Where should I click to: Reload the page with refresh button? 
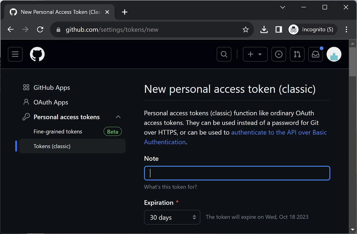40,30
